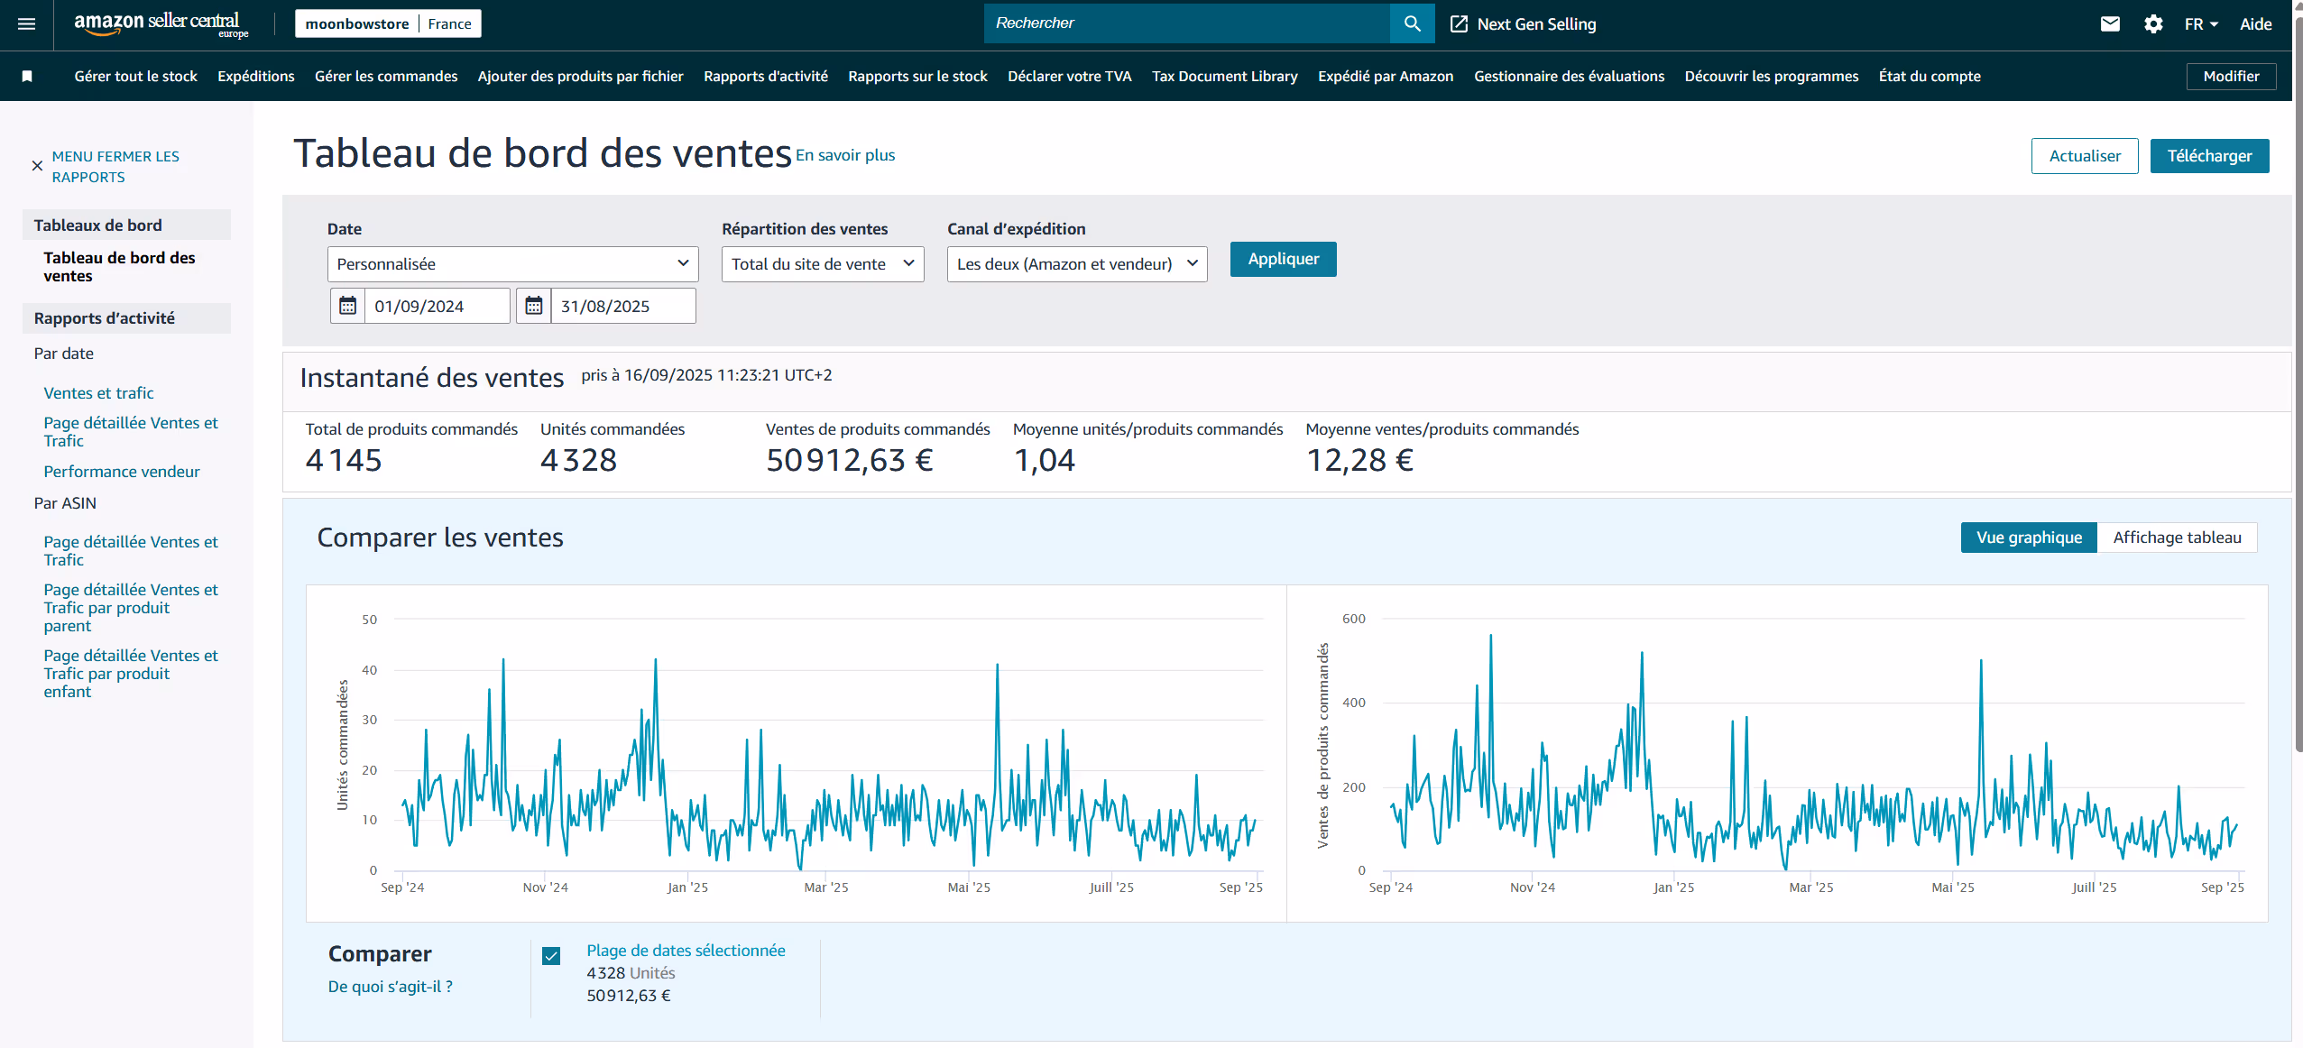Select the Vue graphique view toggle
Image resolution: width=2303 pixels, height=1048 pixels.
[2028, 538]
